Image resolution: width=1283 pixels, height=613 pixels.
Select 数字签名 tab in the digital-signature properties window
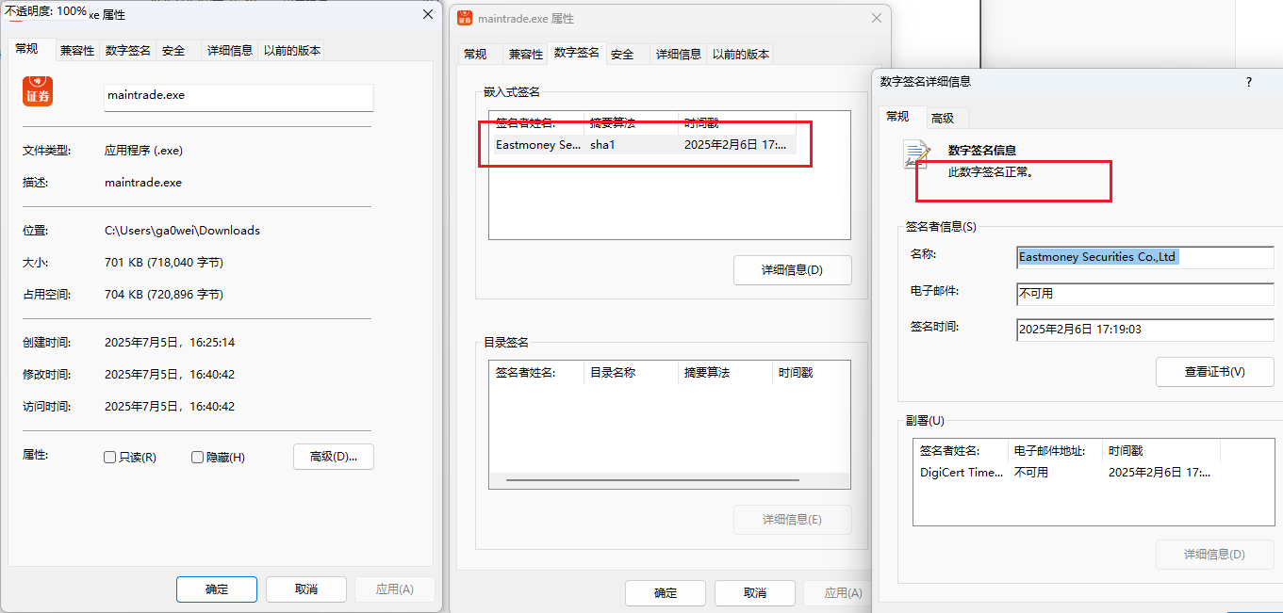tap(577, 53)
